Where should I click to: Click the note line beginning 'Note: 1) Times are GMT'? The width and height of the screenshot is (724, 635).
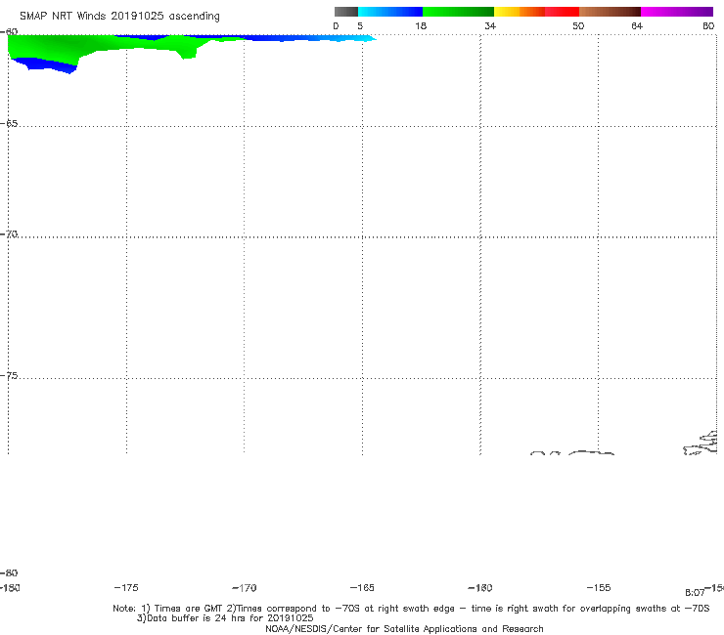pyautogui.click(x=411, y=609)
